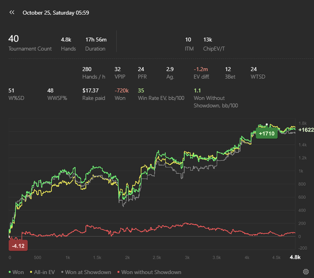Click the red Won without Showdown dot

tap(118, 272)
